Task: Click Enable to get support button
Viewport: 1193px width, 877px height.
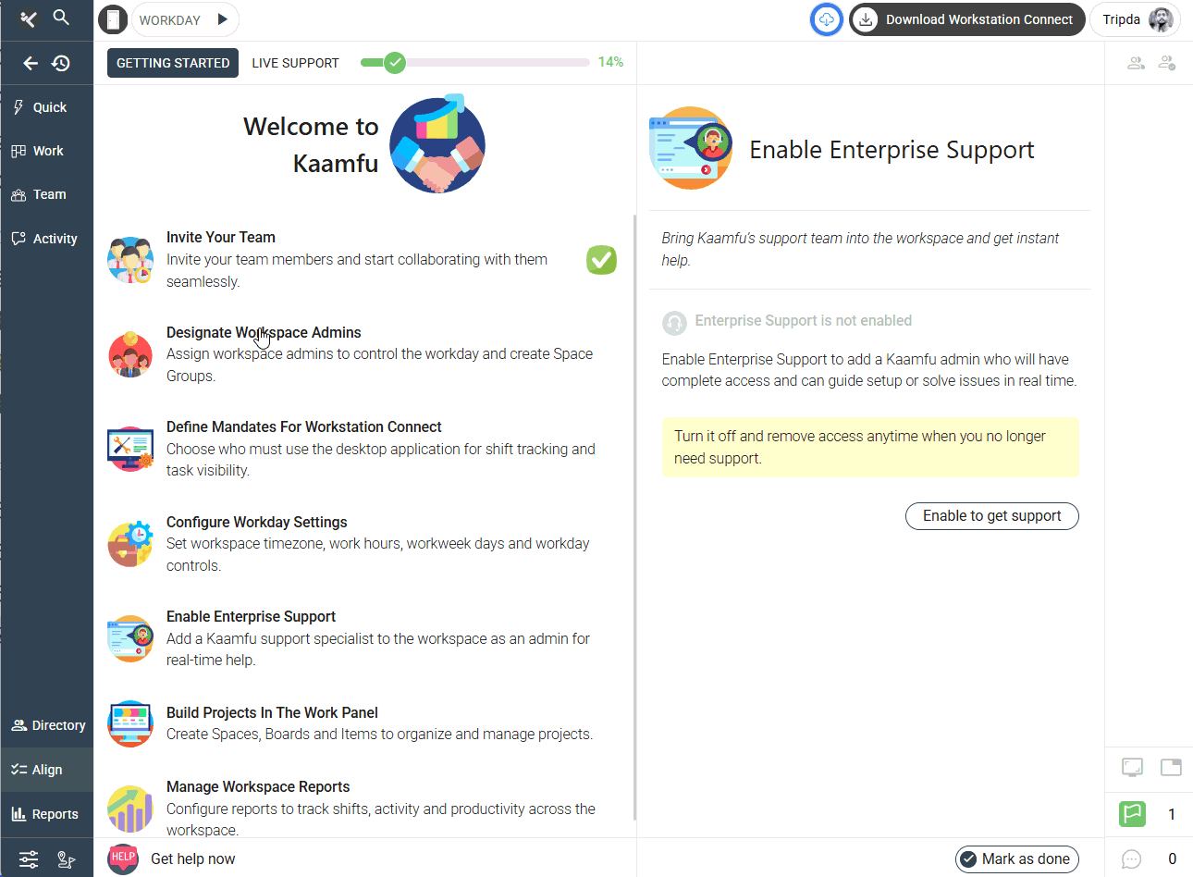Action: tap(991, 515)
